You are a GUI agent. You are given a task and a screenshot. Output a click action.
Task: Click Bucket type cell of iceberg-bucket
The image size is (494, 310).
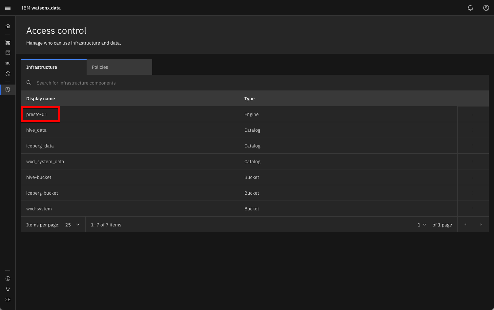[252, 193]
